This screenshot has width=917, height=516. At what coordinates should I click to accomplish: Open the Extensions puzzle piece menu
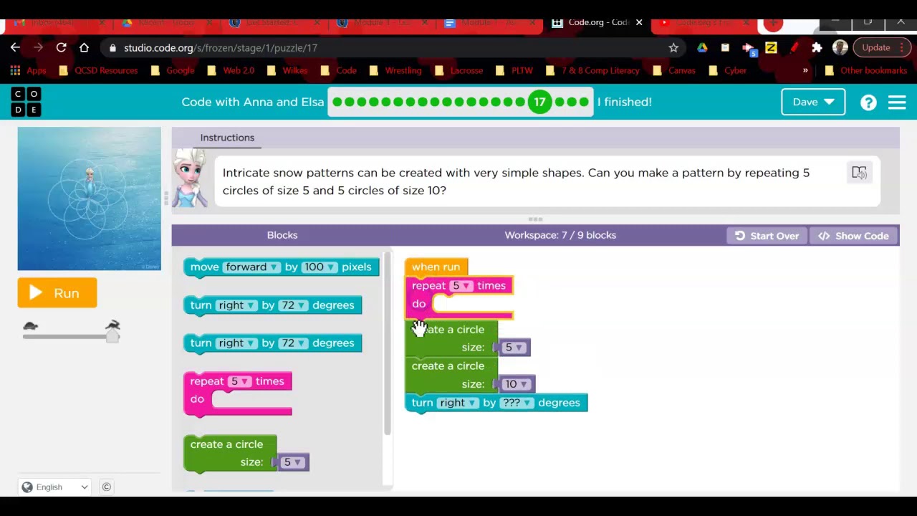point(817,47)
